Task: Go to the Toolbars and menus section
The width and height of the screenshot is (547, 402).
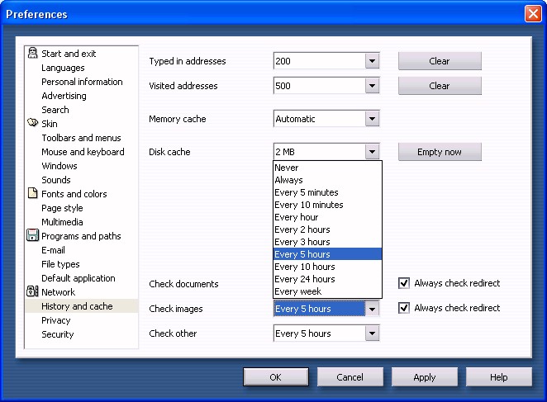Action: (81, 138)
